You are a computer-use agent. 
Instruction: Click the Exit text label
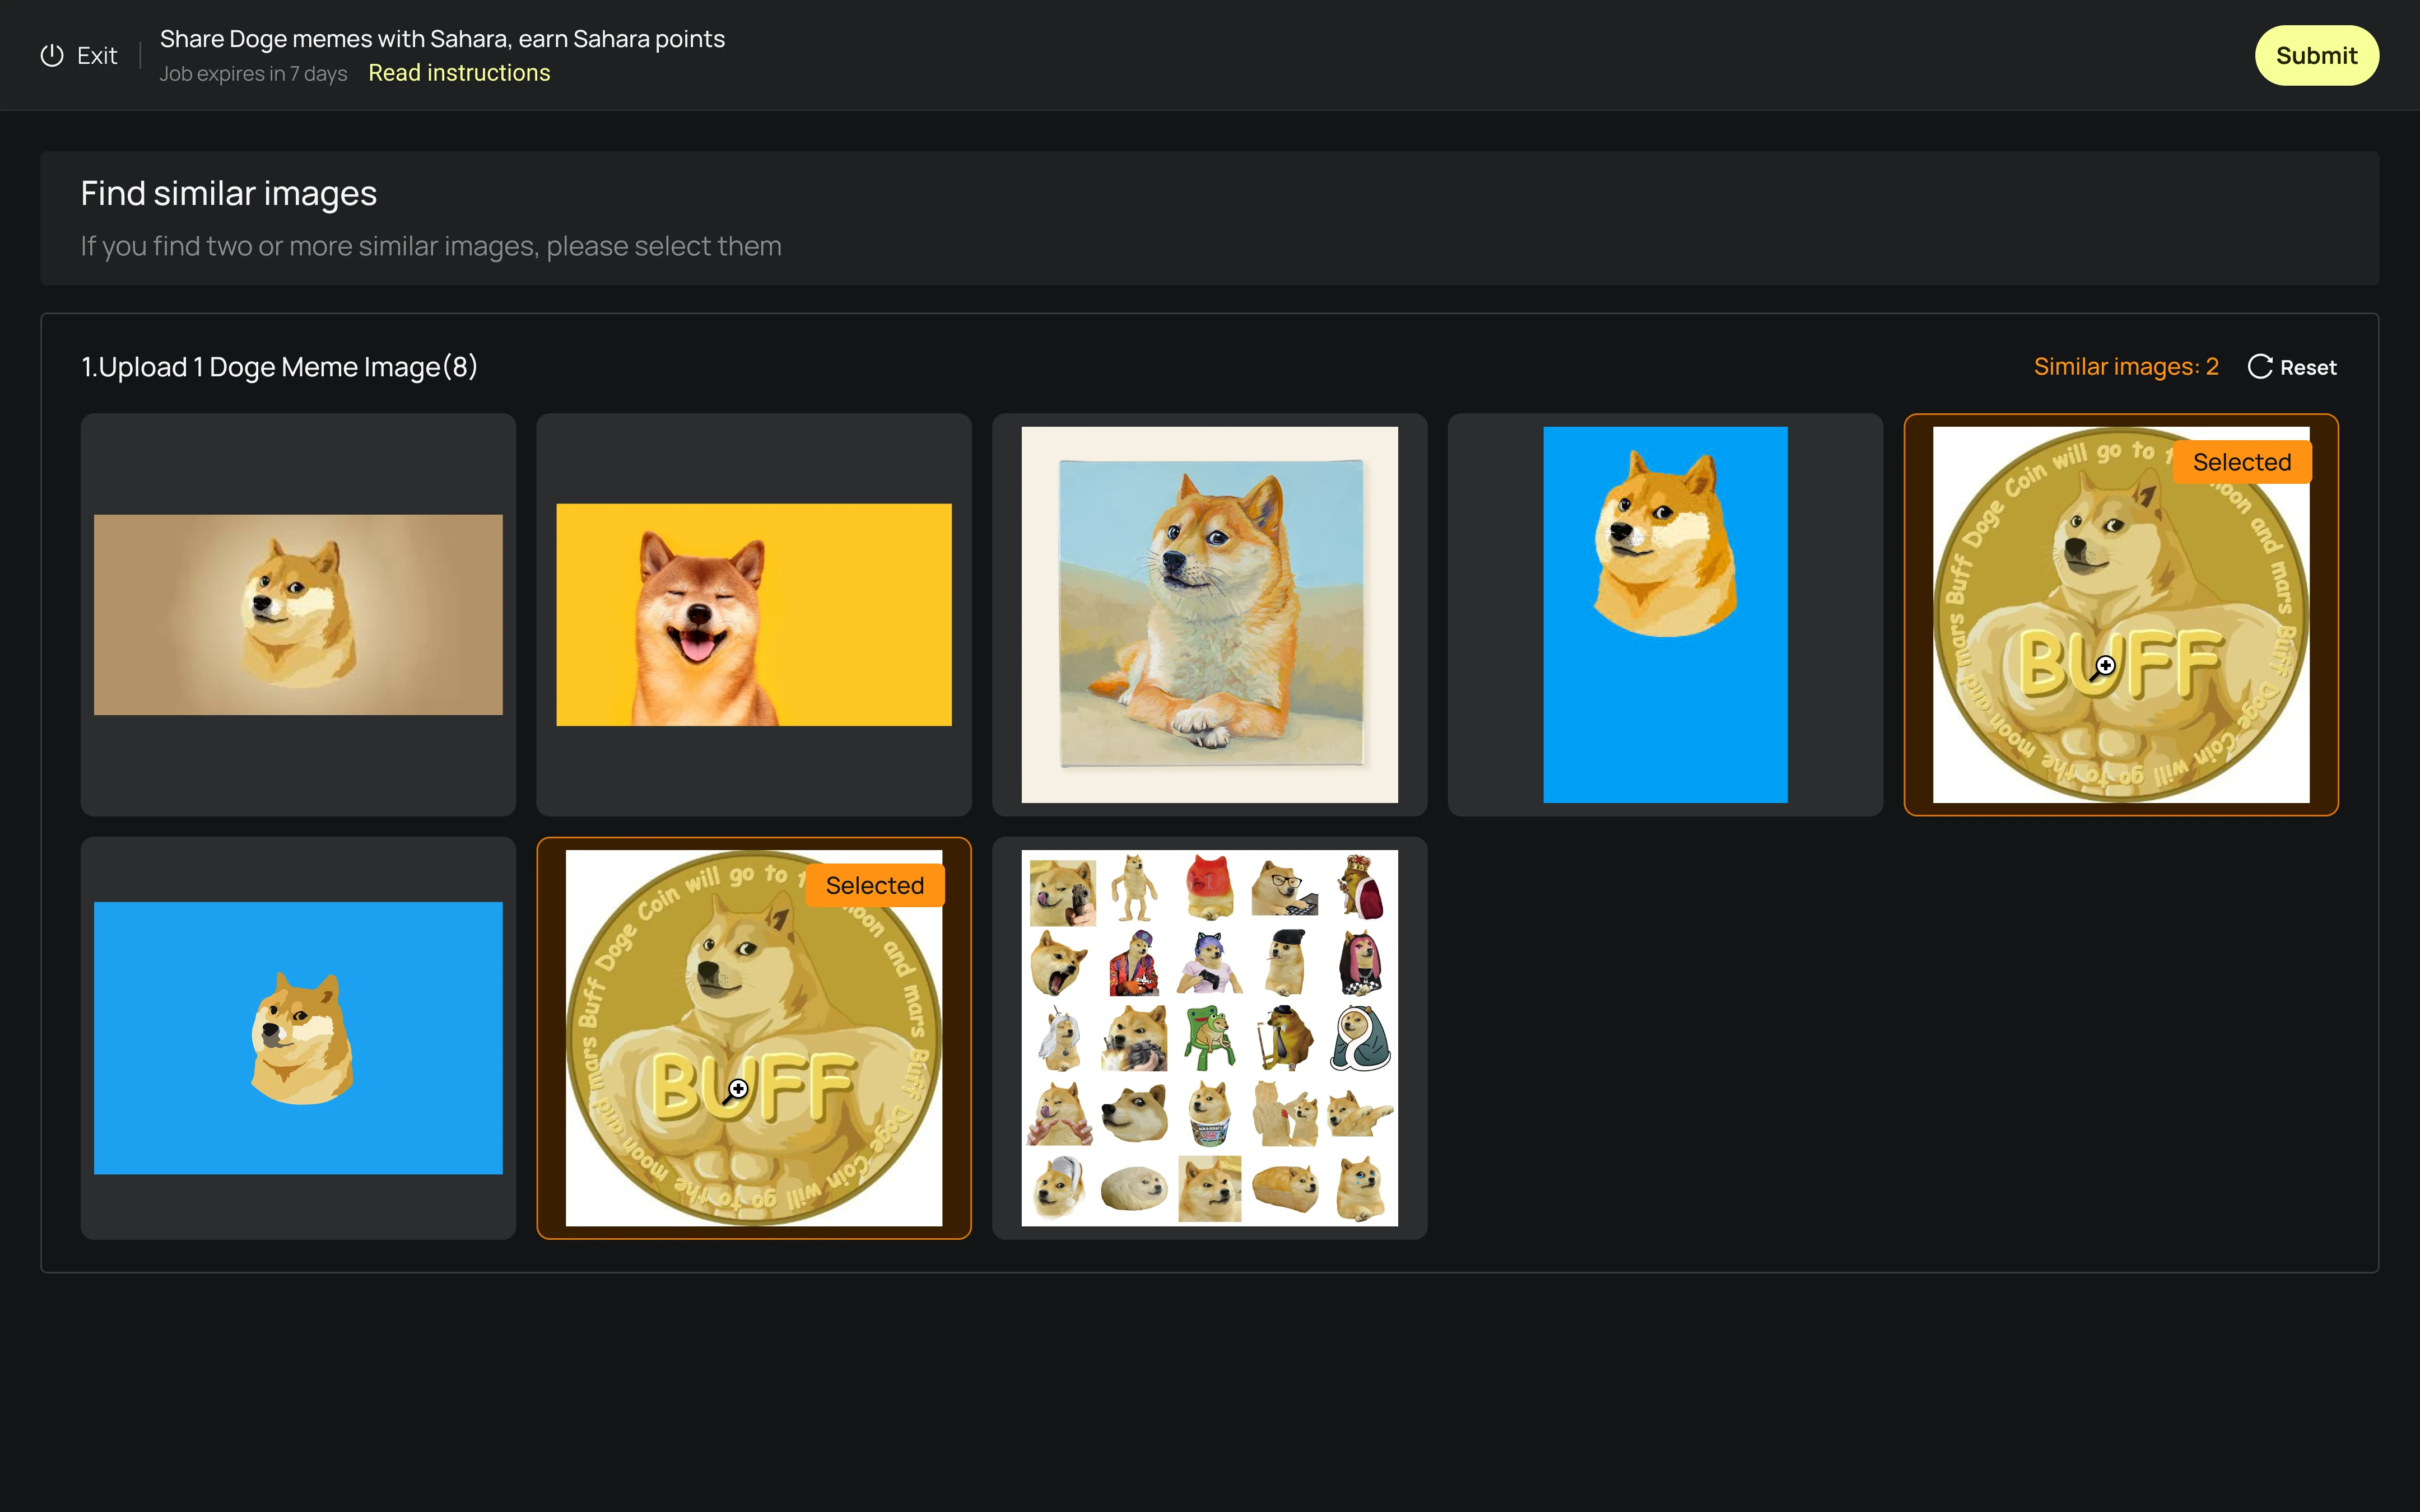tap(97, 55)
